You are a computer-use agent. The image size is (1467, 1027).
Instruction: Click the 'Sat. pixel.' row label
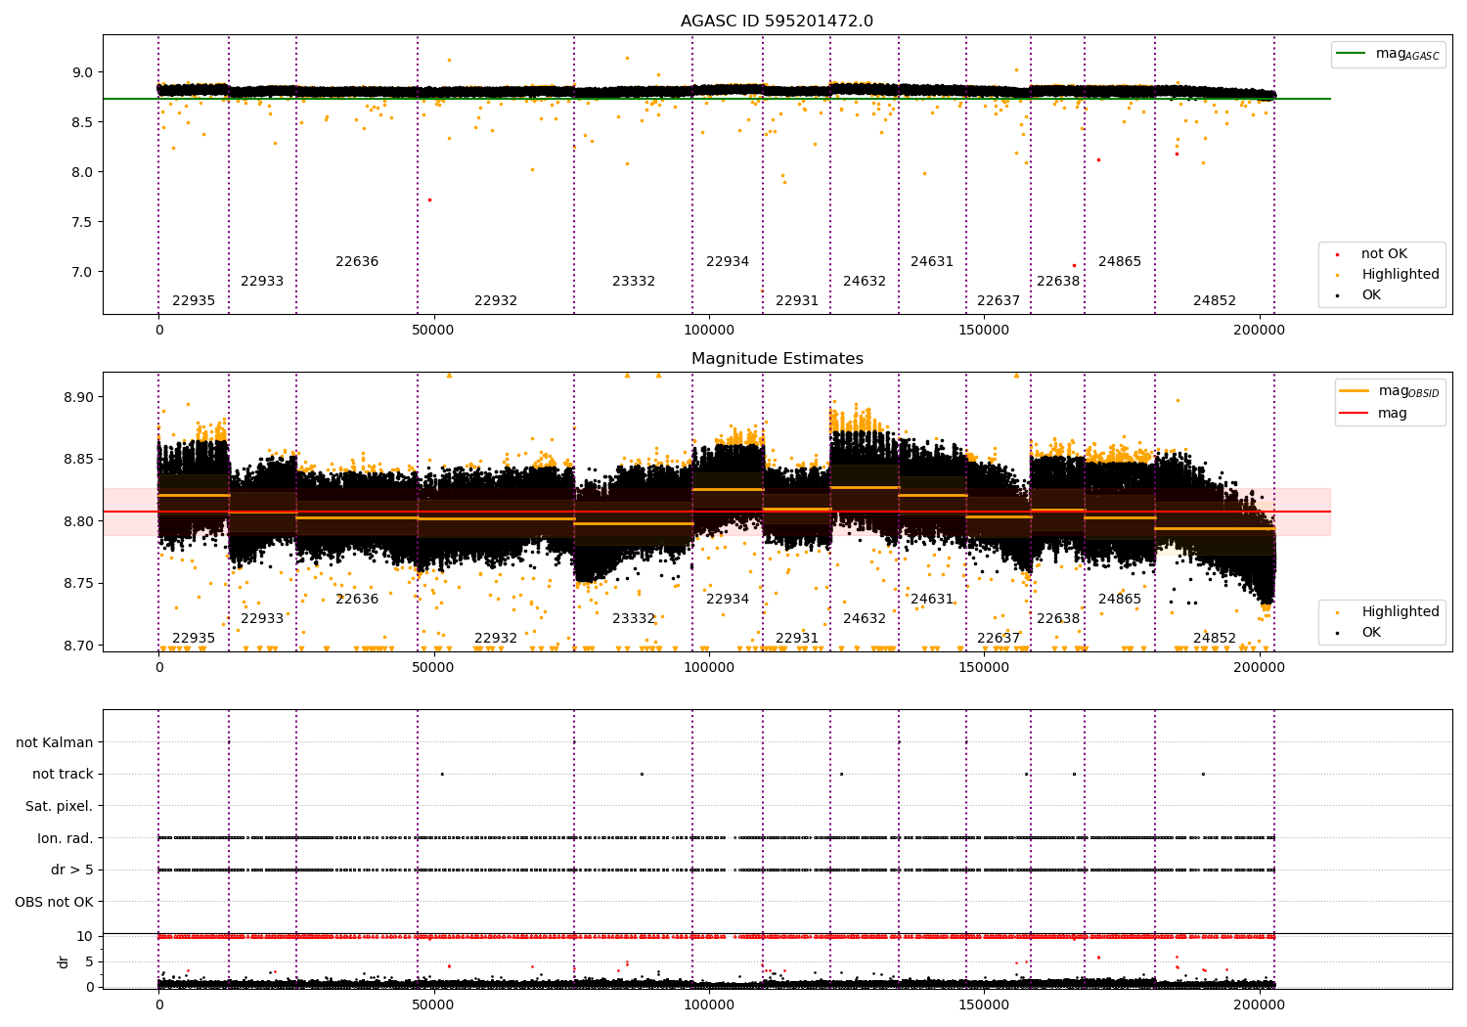60,806
